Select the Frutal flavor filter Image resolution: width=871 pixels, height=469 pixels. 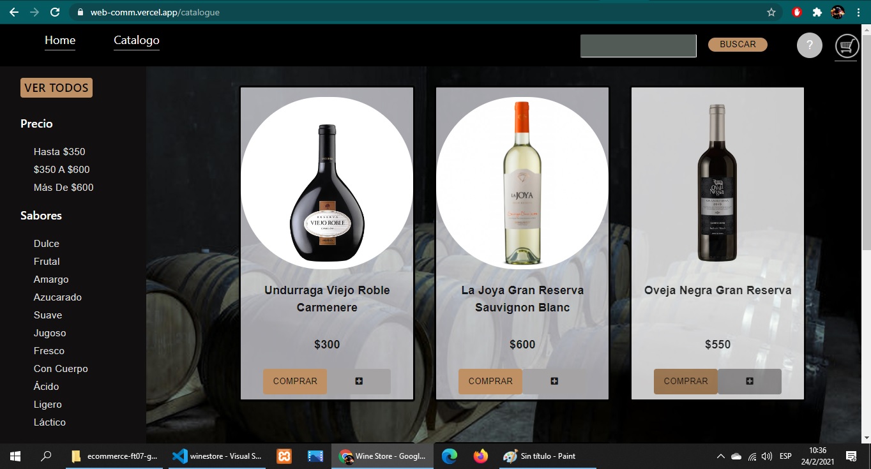click(x=48, y=261)
